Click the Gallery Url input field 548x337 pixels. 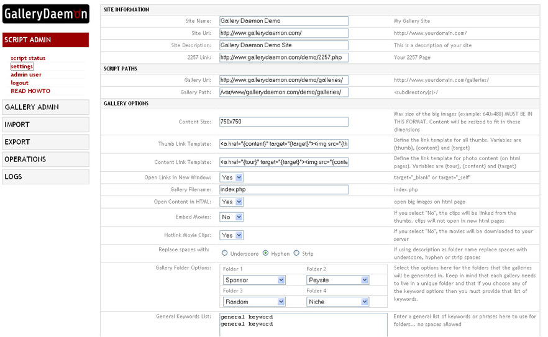point(284,80)
